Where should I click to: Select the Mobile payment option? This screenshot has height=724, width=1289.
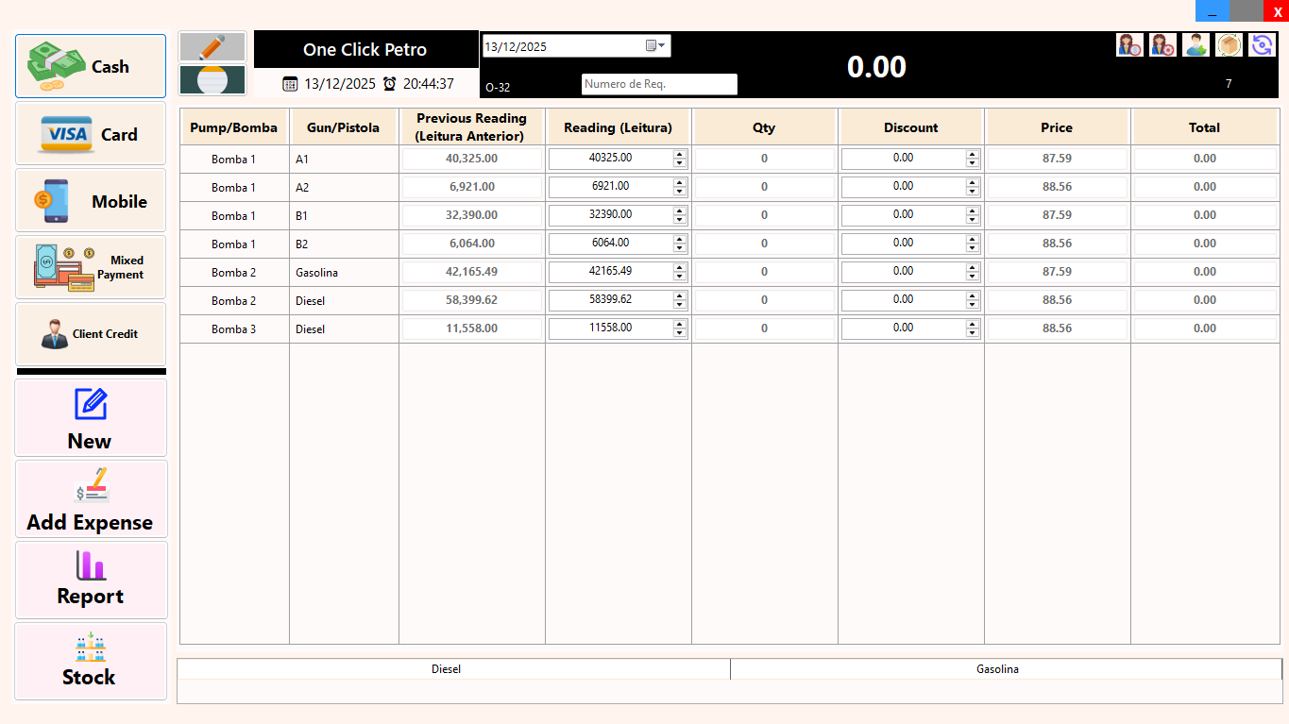[91, 201]
